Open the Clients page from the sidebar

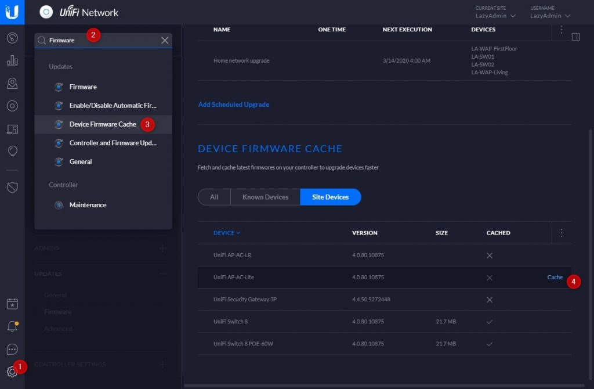click(12, 129)
